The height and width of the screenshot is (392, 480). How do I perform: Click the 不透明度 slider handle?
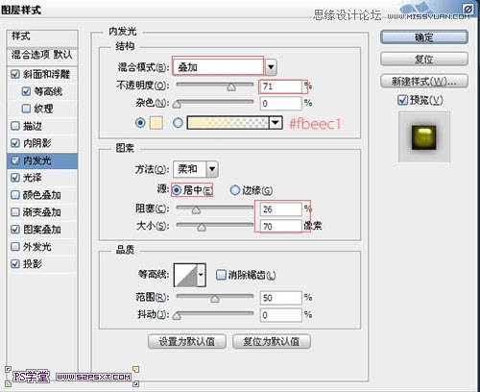231,87
